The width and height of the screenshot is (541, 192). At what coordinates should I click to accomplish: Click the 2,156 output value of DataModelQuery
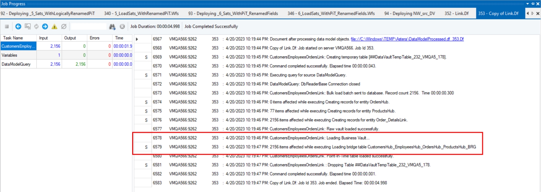80,64
